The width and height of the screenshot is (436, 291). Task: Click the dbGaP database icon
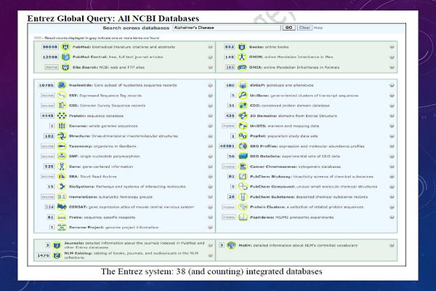(x=243, y=85)
